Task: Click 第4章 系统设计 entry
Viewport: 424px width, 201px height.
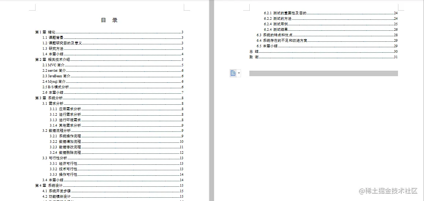Action: tap(109, 186)
